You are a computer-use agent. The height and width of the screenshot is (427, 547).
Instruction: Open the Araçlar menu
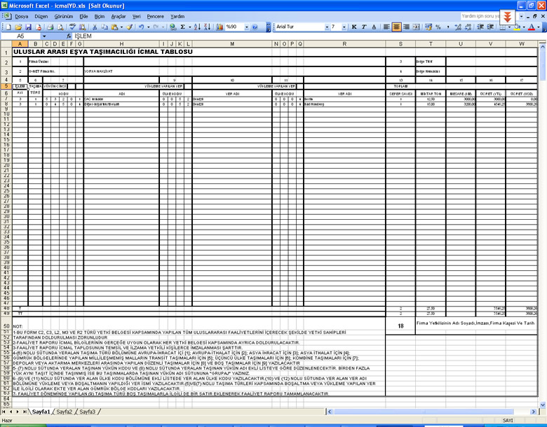click(119, 16)
